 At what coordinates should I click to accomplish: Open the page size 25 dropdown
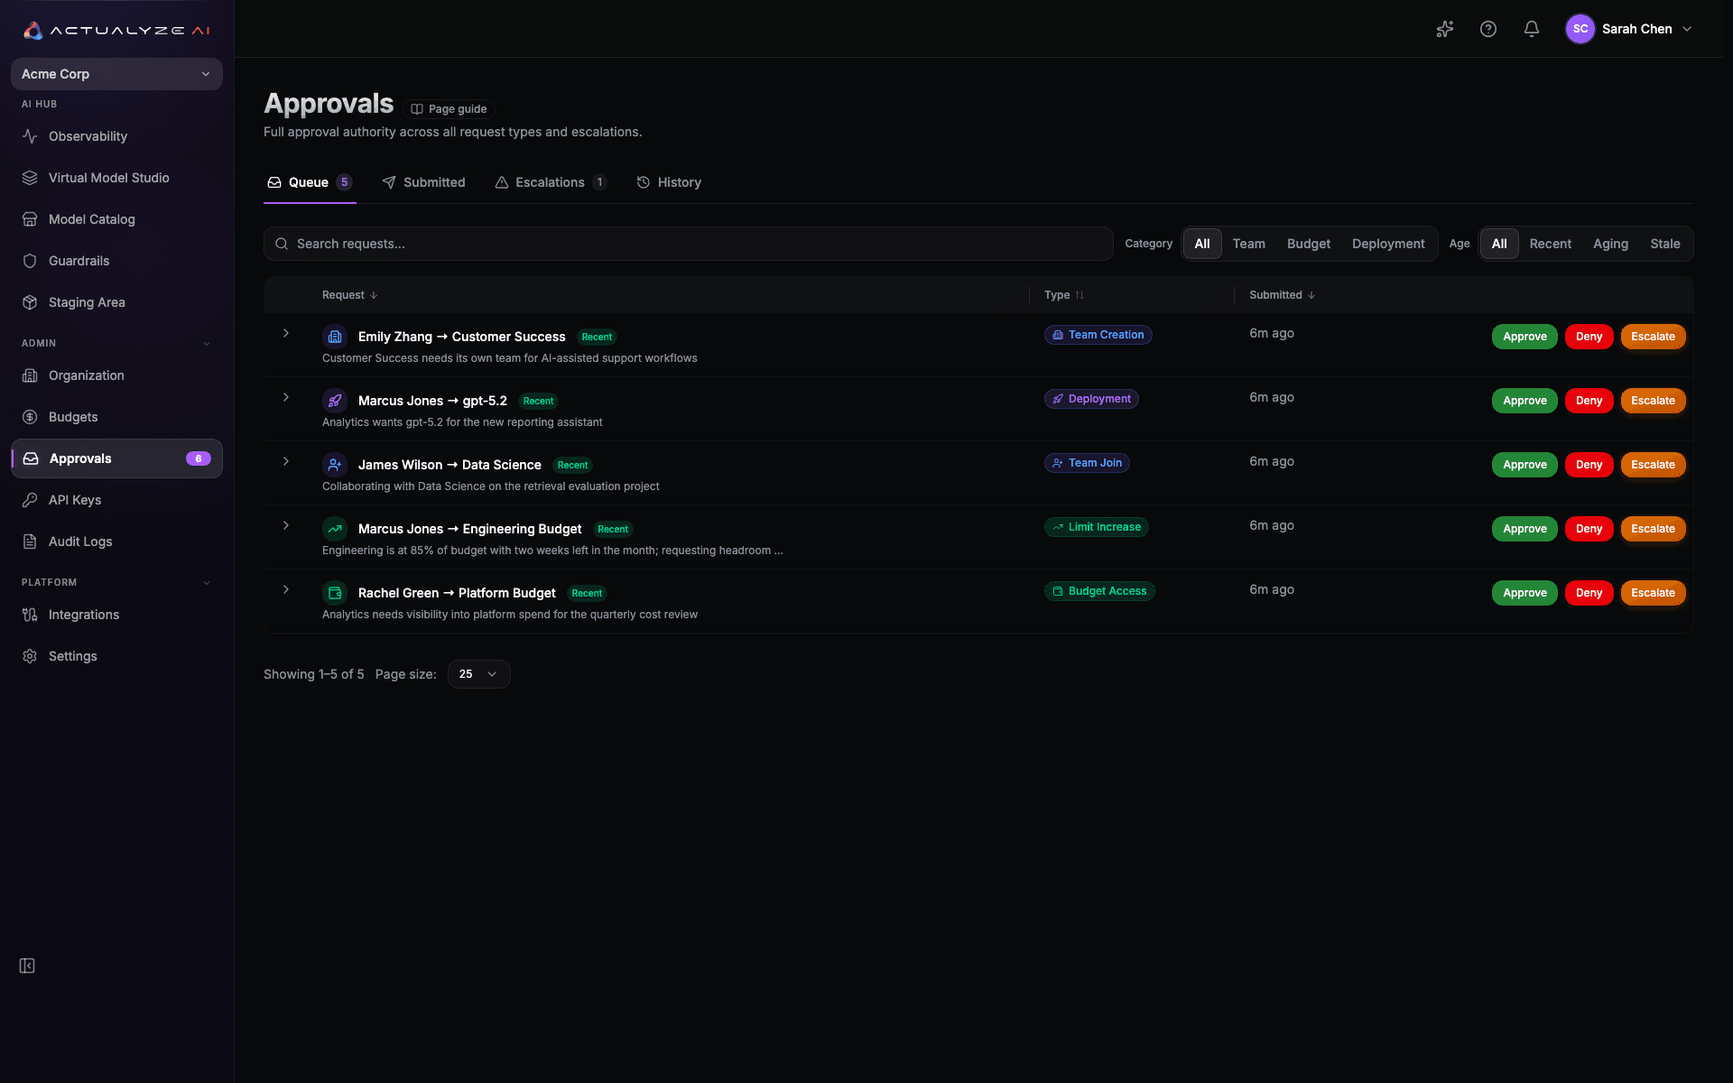478,674
